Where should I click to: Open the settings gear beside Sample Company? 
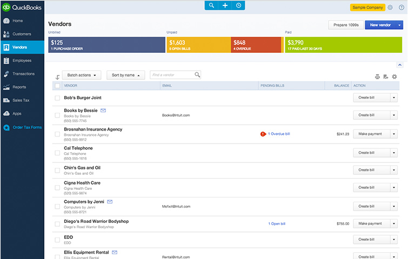click(390, 7)
